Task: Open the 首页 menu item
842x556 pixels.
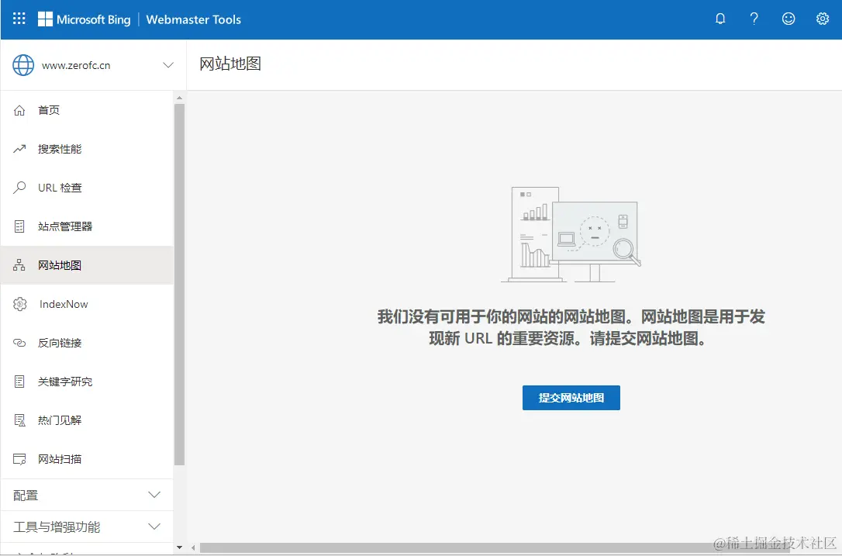Action: (87, 110)
